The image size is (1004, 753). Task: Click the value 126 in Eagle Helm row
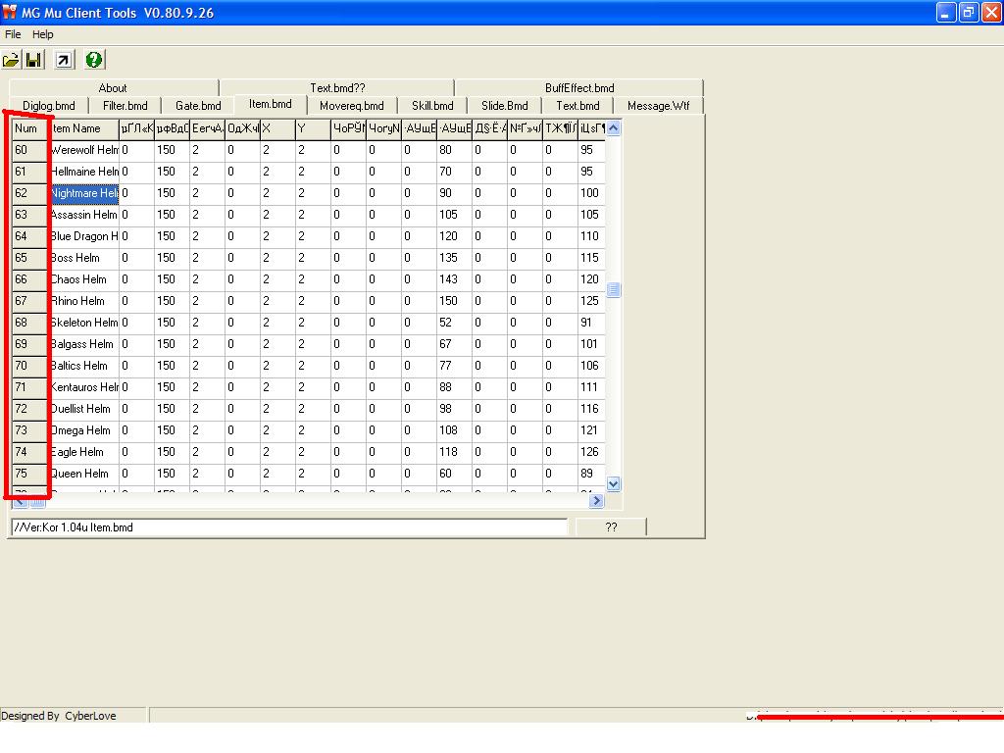pyautogui.click(x=589, y=452)
